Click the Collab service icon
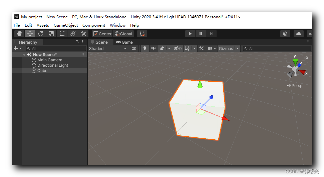Image resolution: width=324 pixels, height=177 pixels. 285,34
